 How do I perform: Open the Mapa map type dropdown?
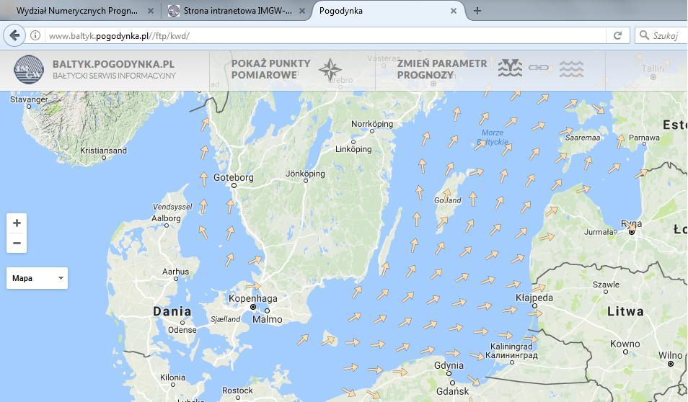point(38,278)
